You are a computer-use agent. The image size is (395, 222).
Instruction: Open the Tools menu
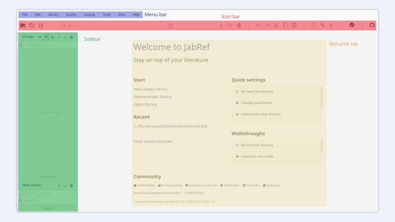coord(107,15)
